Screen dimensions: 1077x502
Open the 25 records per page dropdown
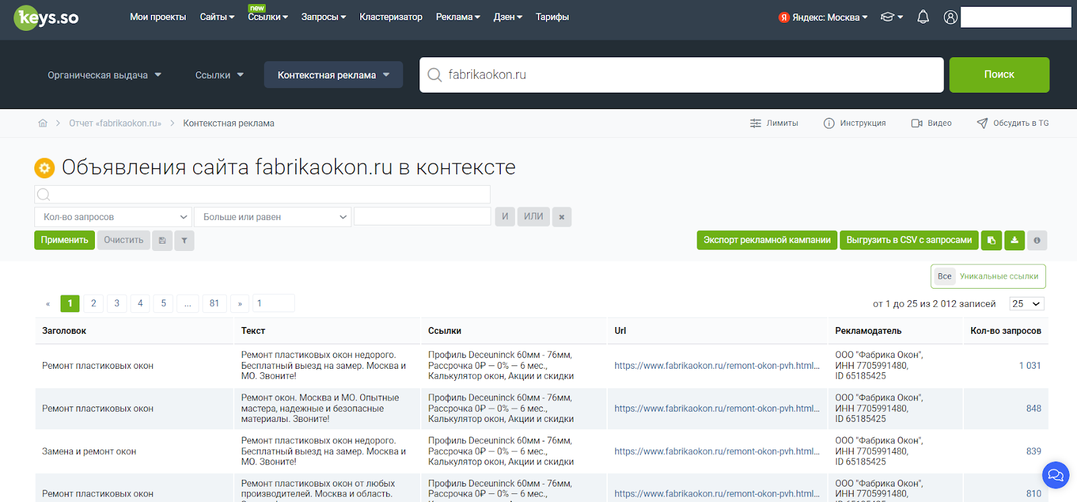point(1027,303)
